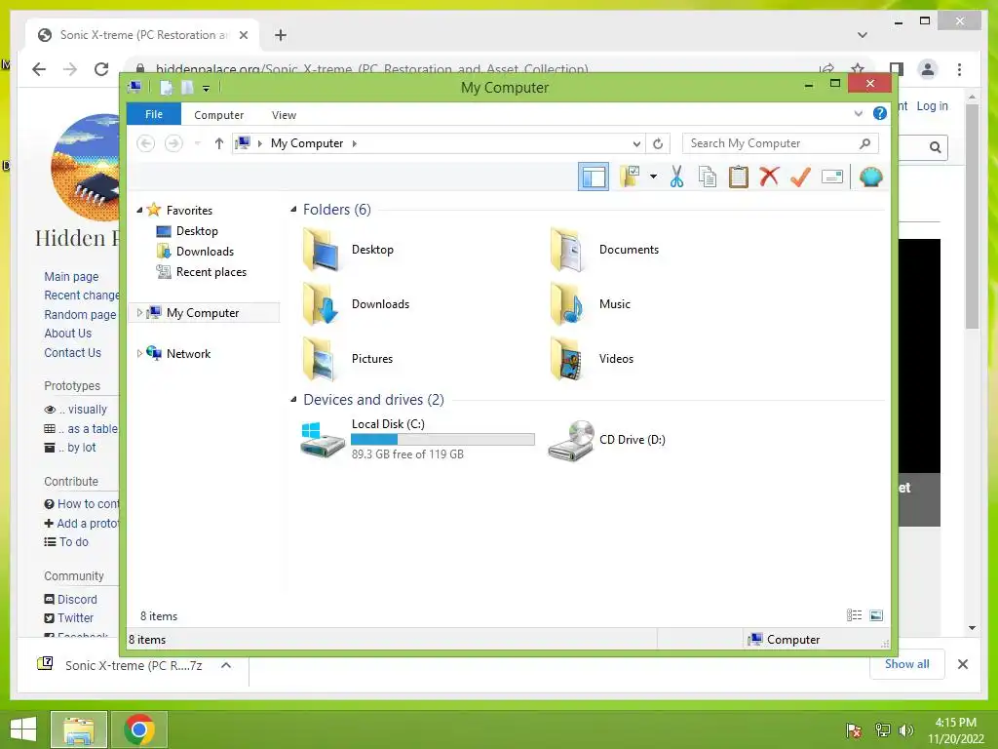This screenshot has width=998, height=749.
Task: Open the Windows Start button
Action: [23, 729]
